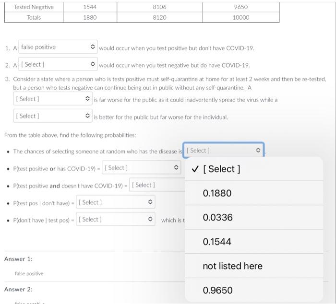Choose 'not listed here' option
Viewport: 336px width, 304px height.
(x=254, y=266)
